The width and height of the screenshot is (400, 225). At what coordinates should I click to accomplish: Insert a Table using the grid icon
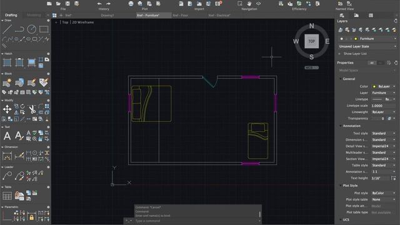point(7,196)
